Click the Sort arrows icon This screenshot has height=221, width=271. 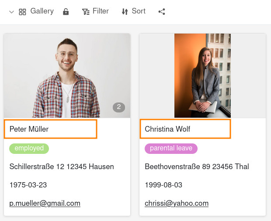click(x=125, y=12)
